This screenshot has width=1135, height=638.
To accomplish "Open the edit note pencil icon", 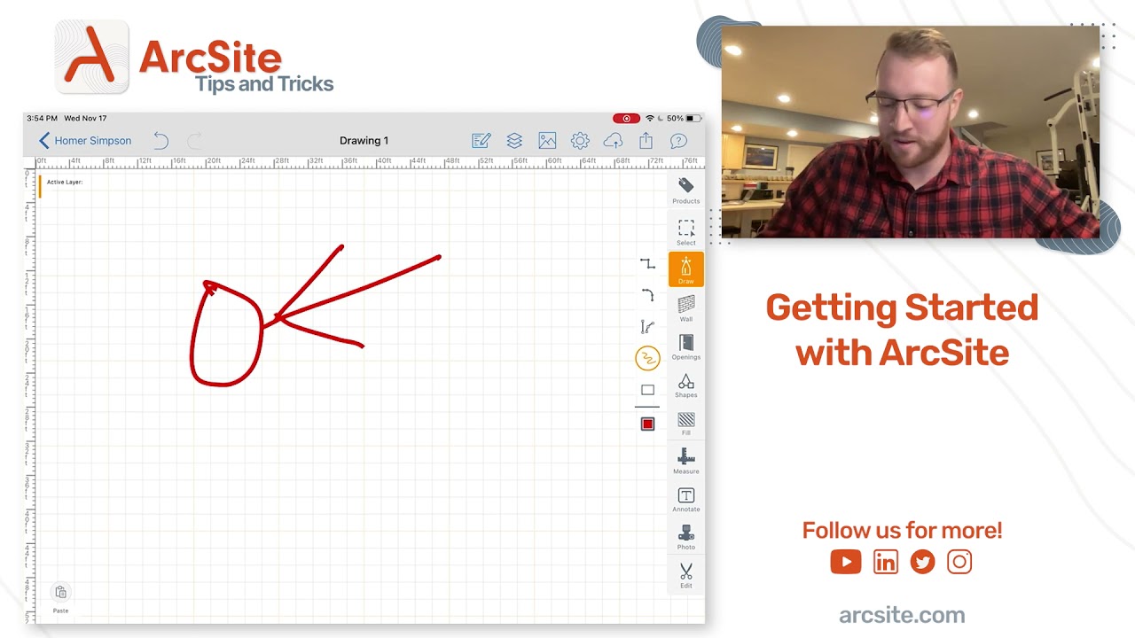I will (x=481, y=141).
